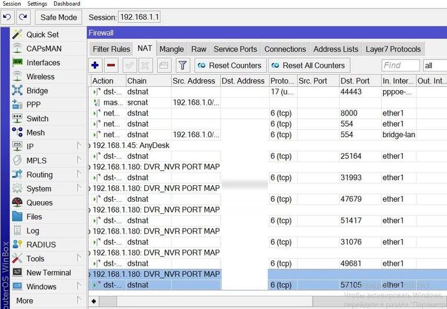
Task: Click into the Find search field
Action: (x=400, y=65)
